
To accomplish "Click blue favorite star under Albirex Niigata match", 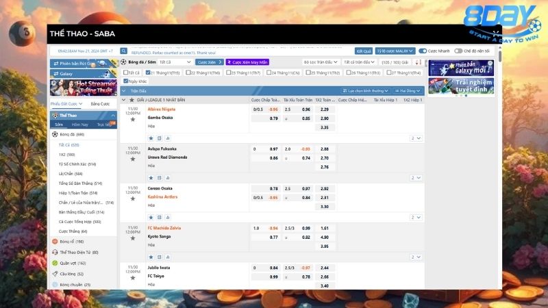I will coord(151,138).
